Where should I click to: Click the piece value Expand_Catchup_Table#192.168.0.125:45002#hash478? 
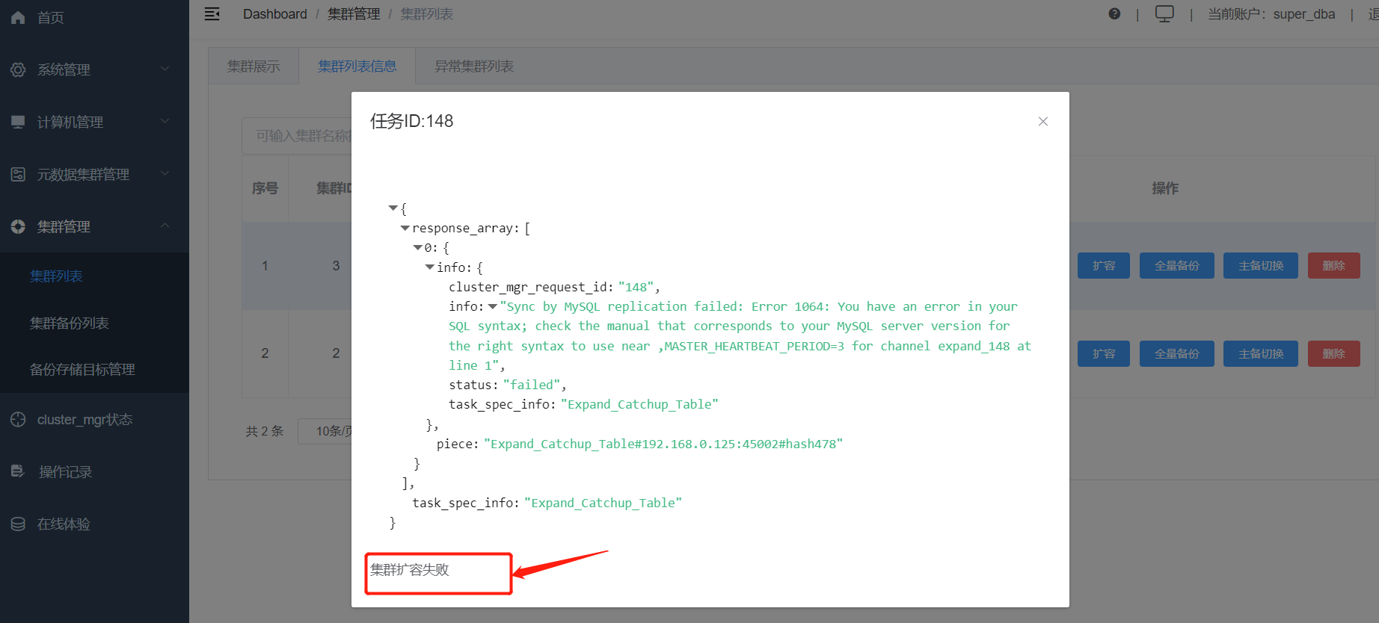[663, 444]
